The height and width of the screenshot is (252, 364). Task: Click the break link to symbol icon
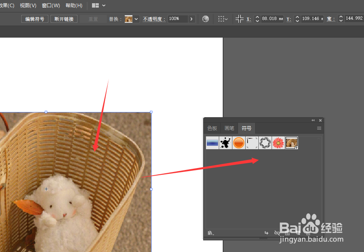(x=277, y=233)
